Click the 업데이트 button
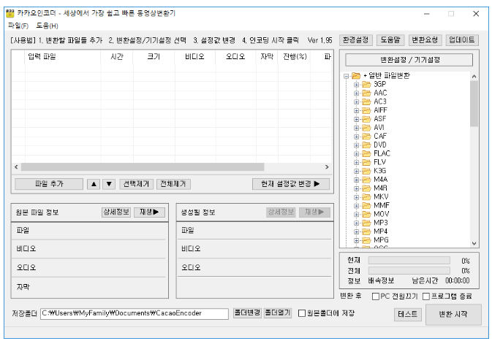Image resolution: width=492 pixels, height=341 pixels. coord(462,40)
